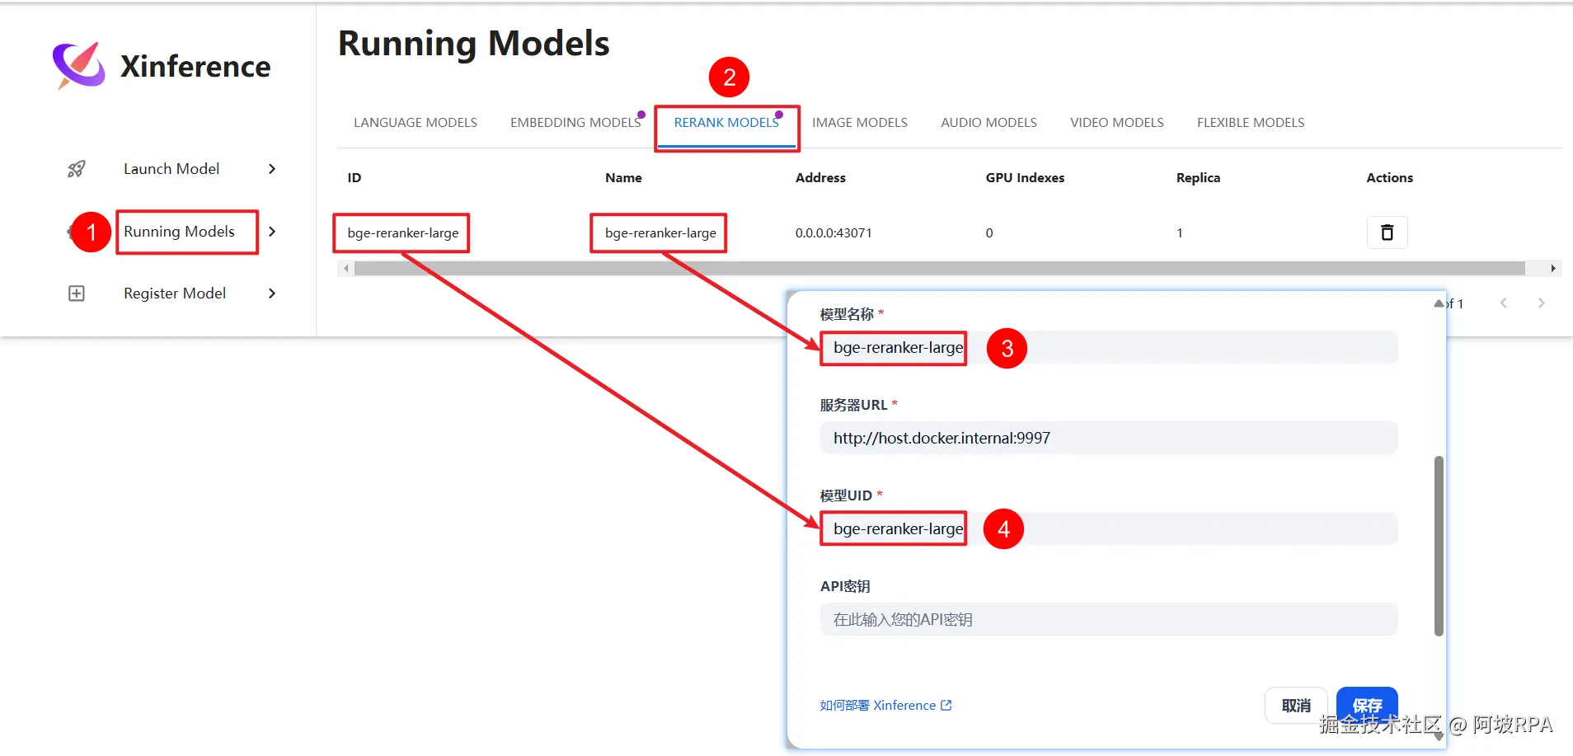The width and height of the screenshot is (1573, 756).
Task: Expand the Register Model menu chevron
Action: (x=272, y=293)
